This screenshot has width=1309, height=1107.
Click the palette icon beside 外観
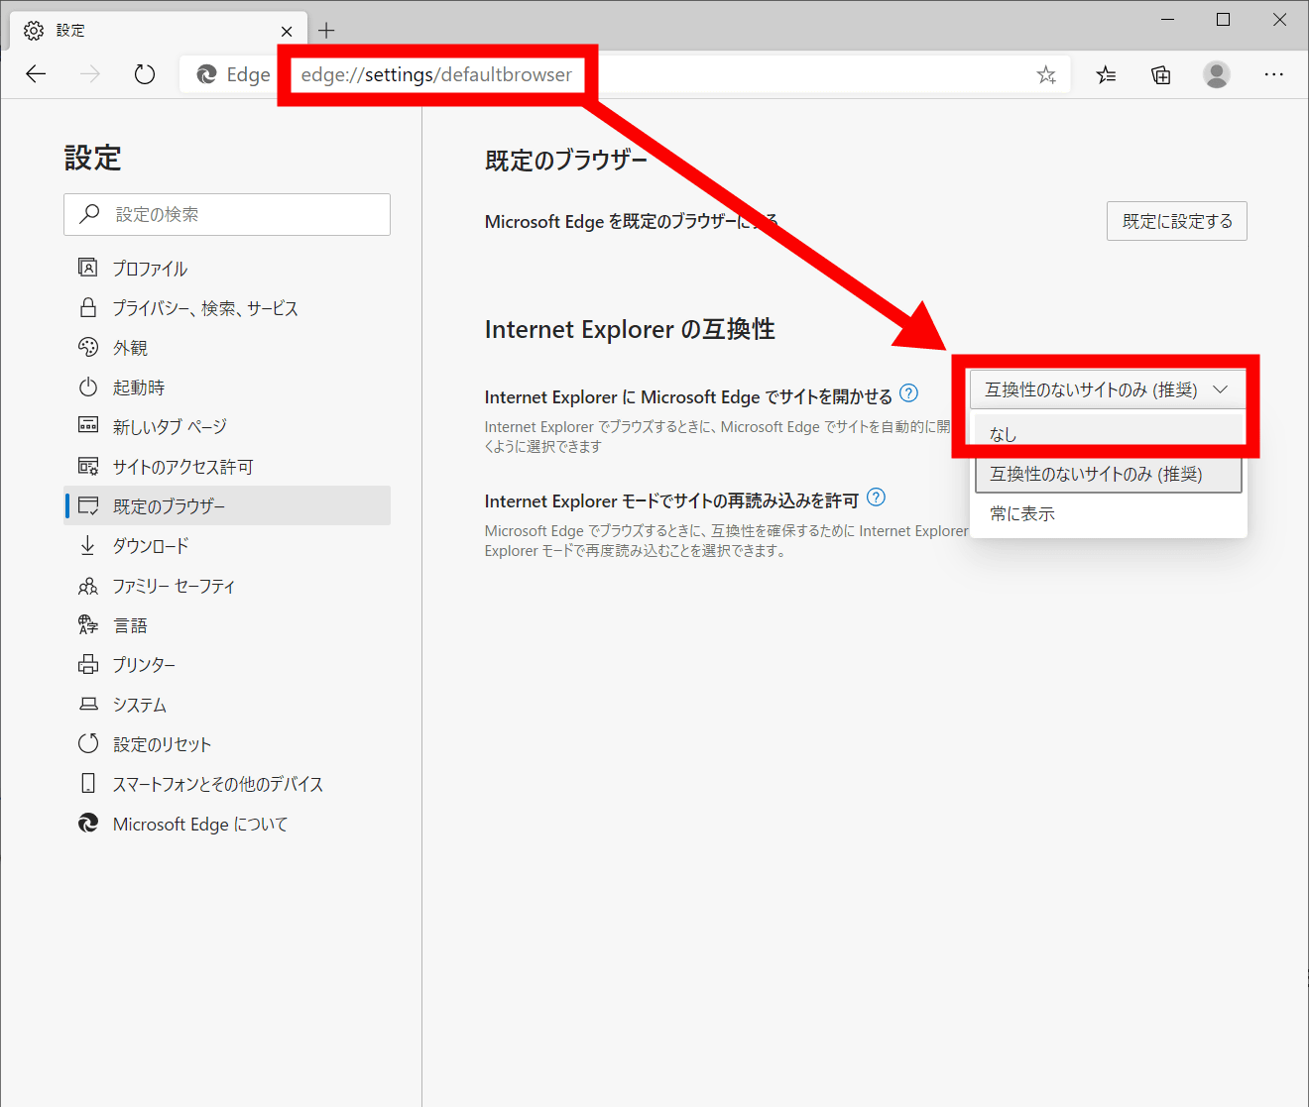[88, 347]
